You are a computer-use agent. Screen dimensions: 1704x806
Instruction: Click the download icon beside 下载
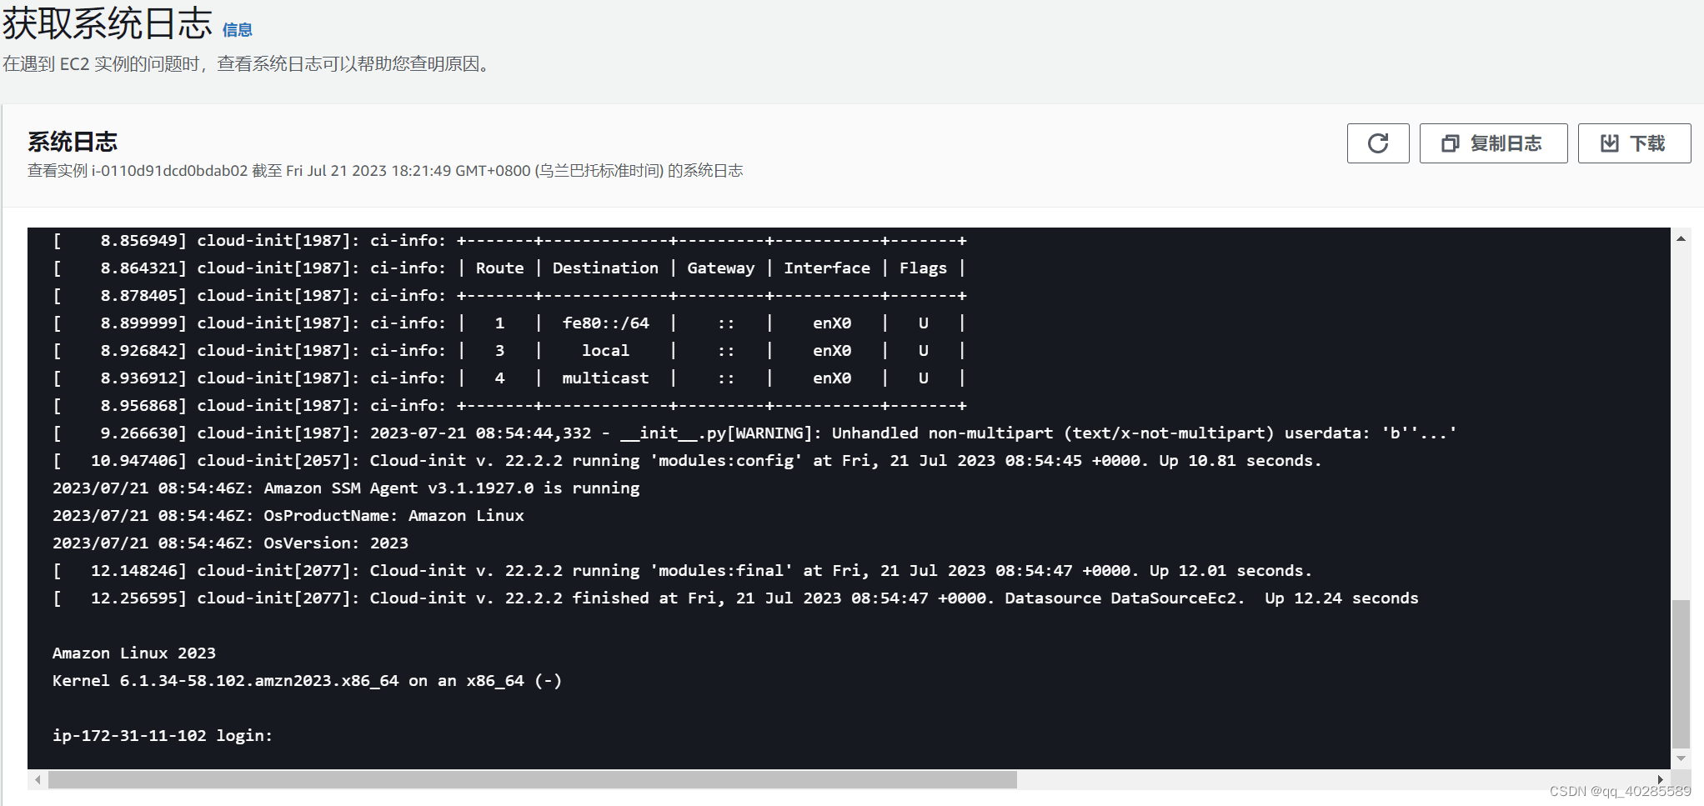(x=1610, y=143)
